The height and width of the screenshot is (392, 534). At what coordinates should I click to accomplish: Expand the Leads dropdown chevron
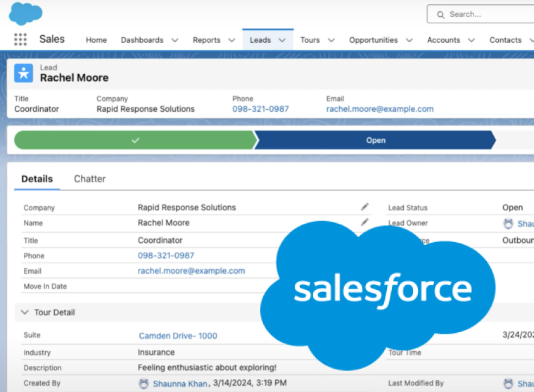[282, 40]
